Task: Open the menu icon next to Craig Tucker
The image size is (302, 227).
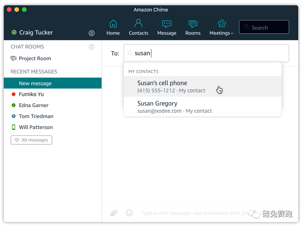Action: 91,33
